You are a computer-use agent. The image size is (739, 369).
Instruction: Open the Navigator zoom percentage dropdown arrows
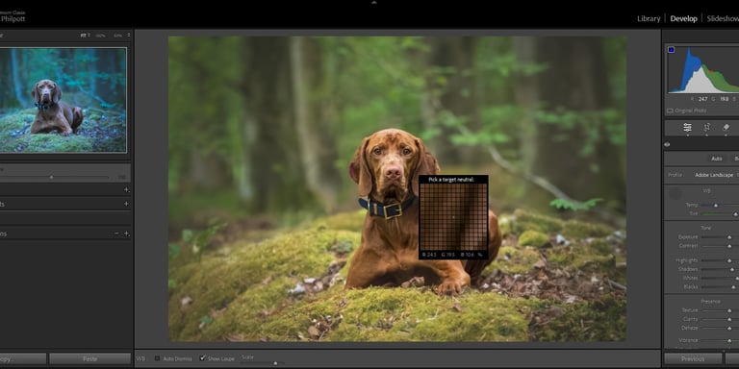pos(129,35)
